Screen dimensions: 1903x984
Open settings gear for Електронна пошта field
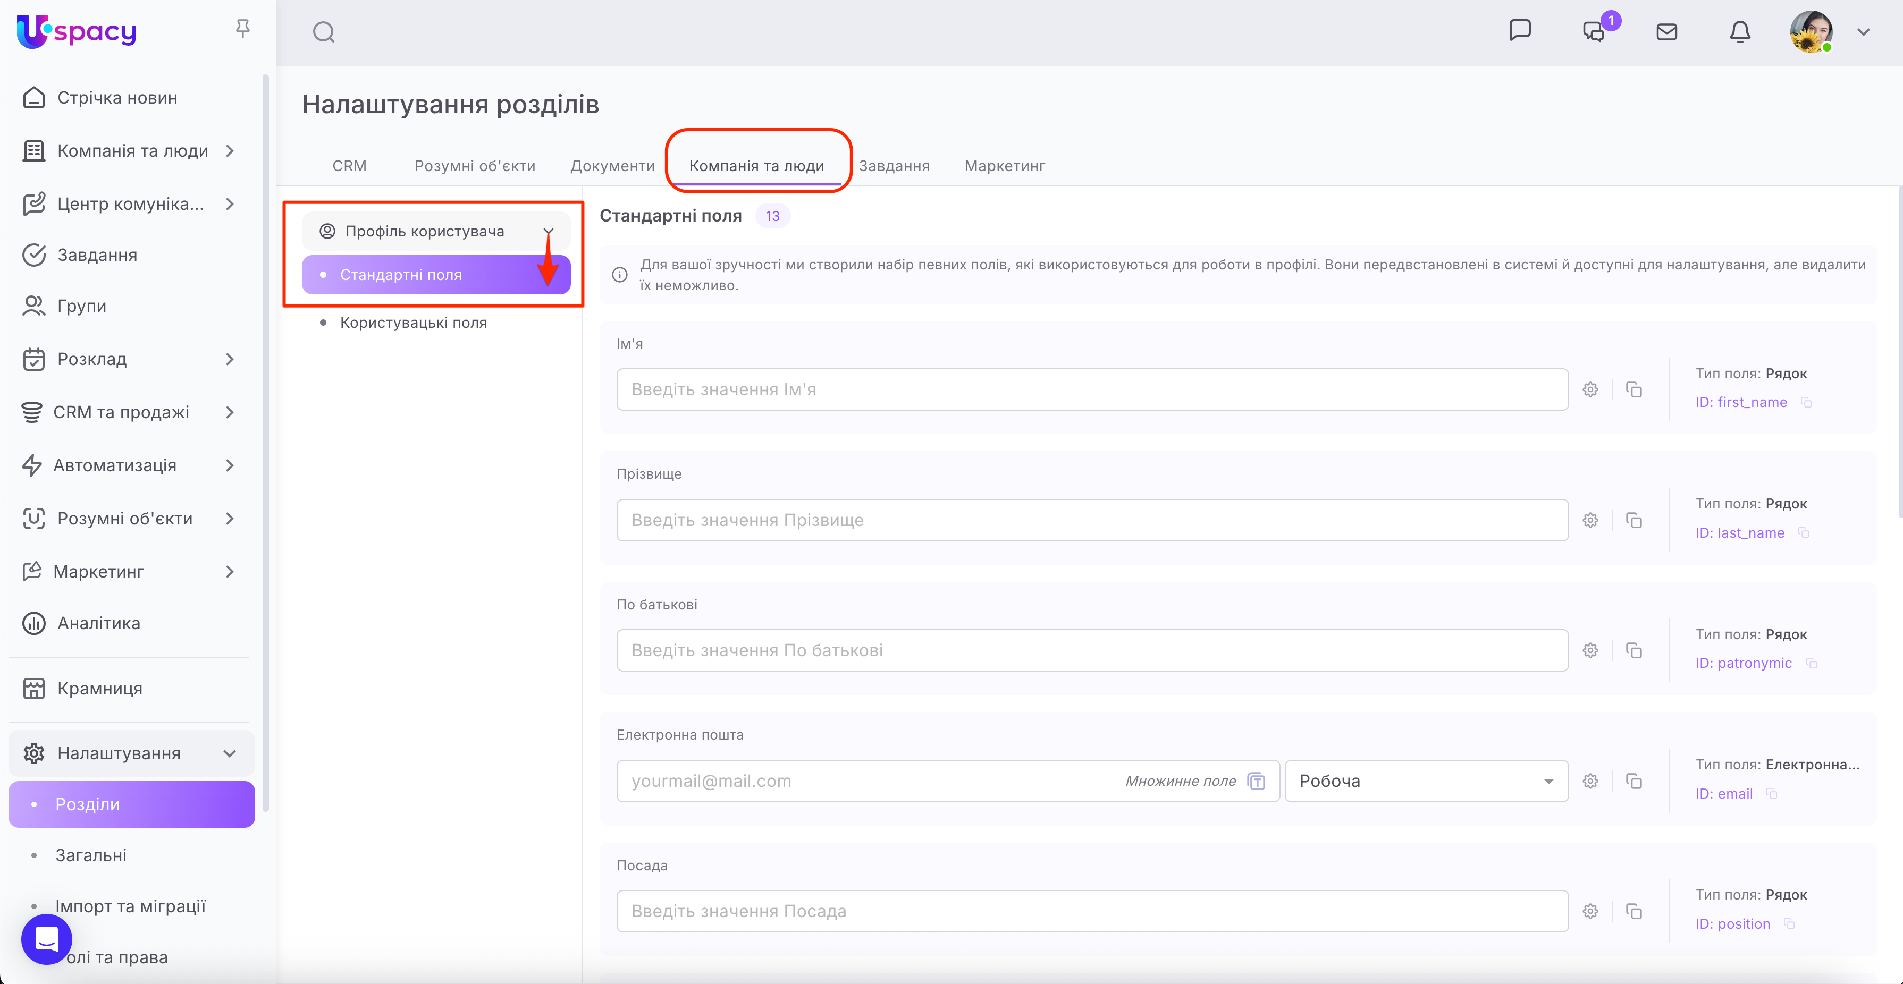[1590, 781]
